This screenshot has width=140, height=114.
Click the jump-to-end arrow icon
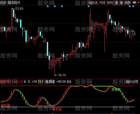[134, 3]
